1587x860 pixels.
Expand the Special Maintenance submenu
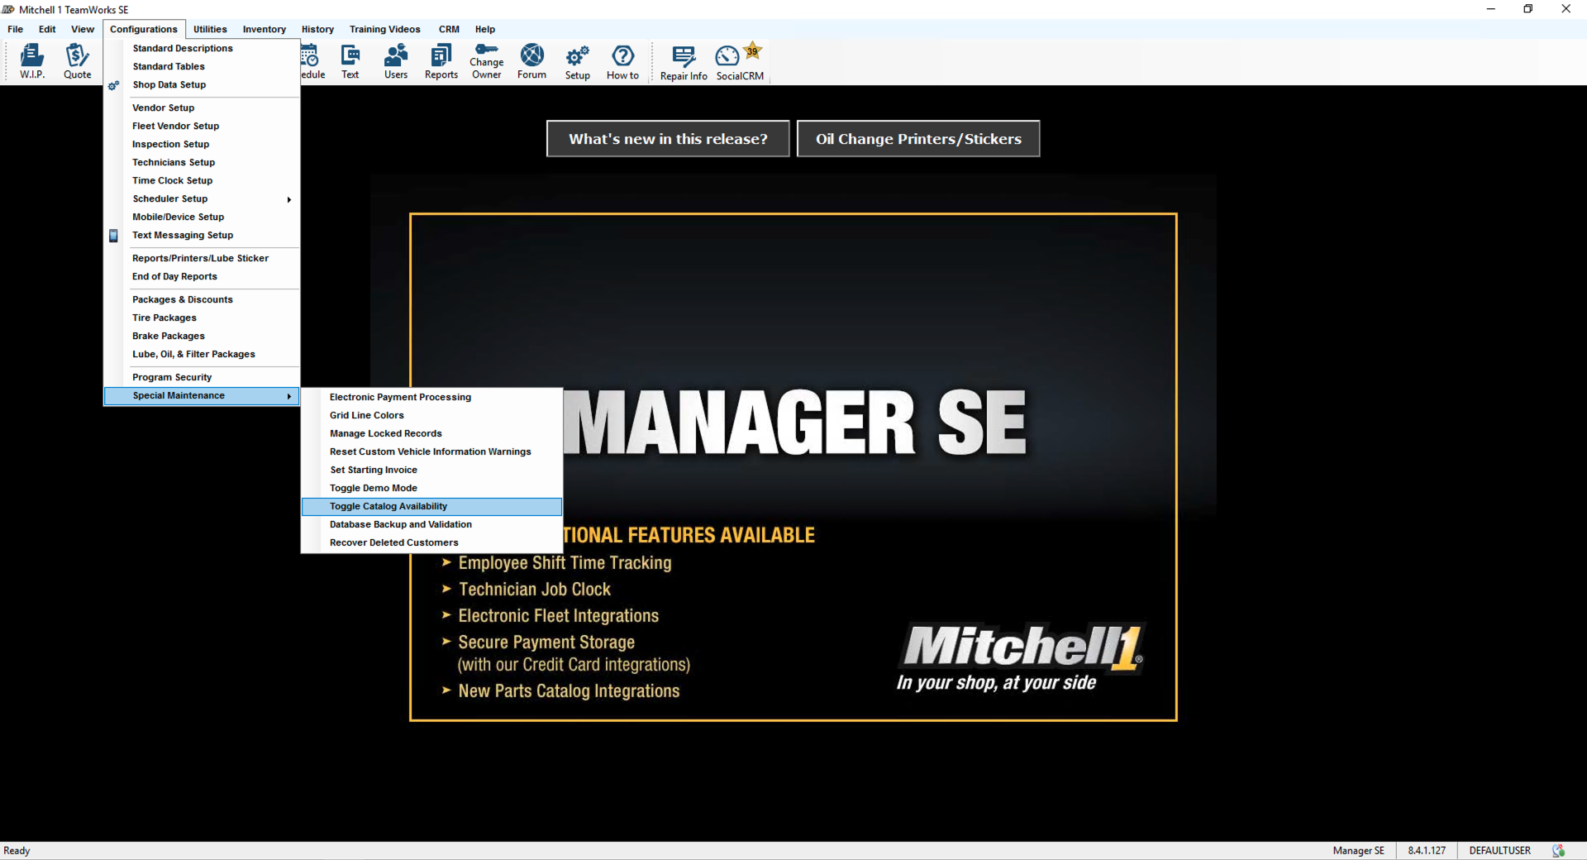[178, 395]
